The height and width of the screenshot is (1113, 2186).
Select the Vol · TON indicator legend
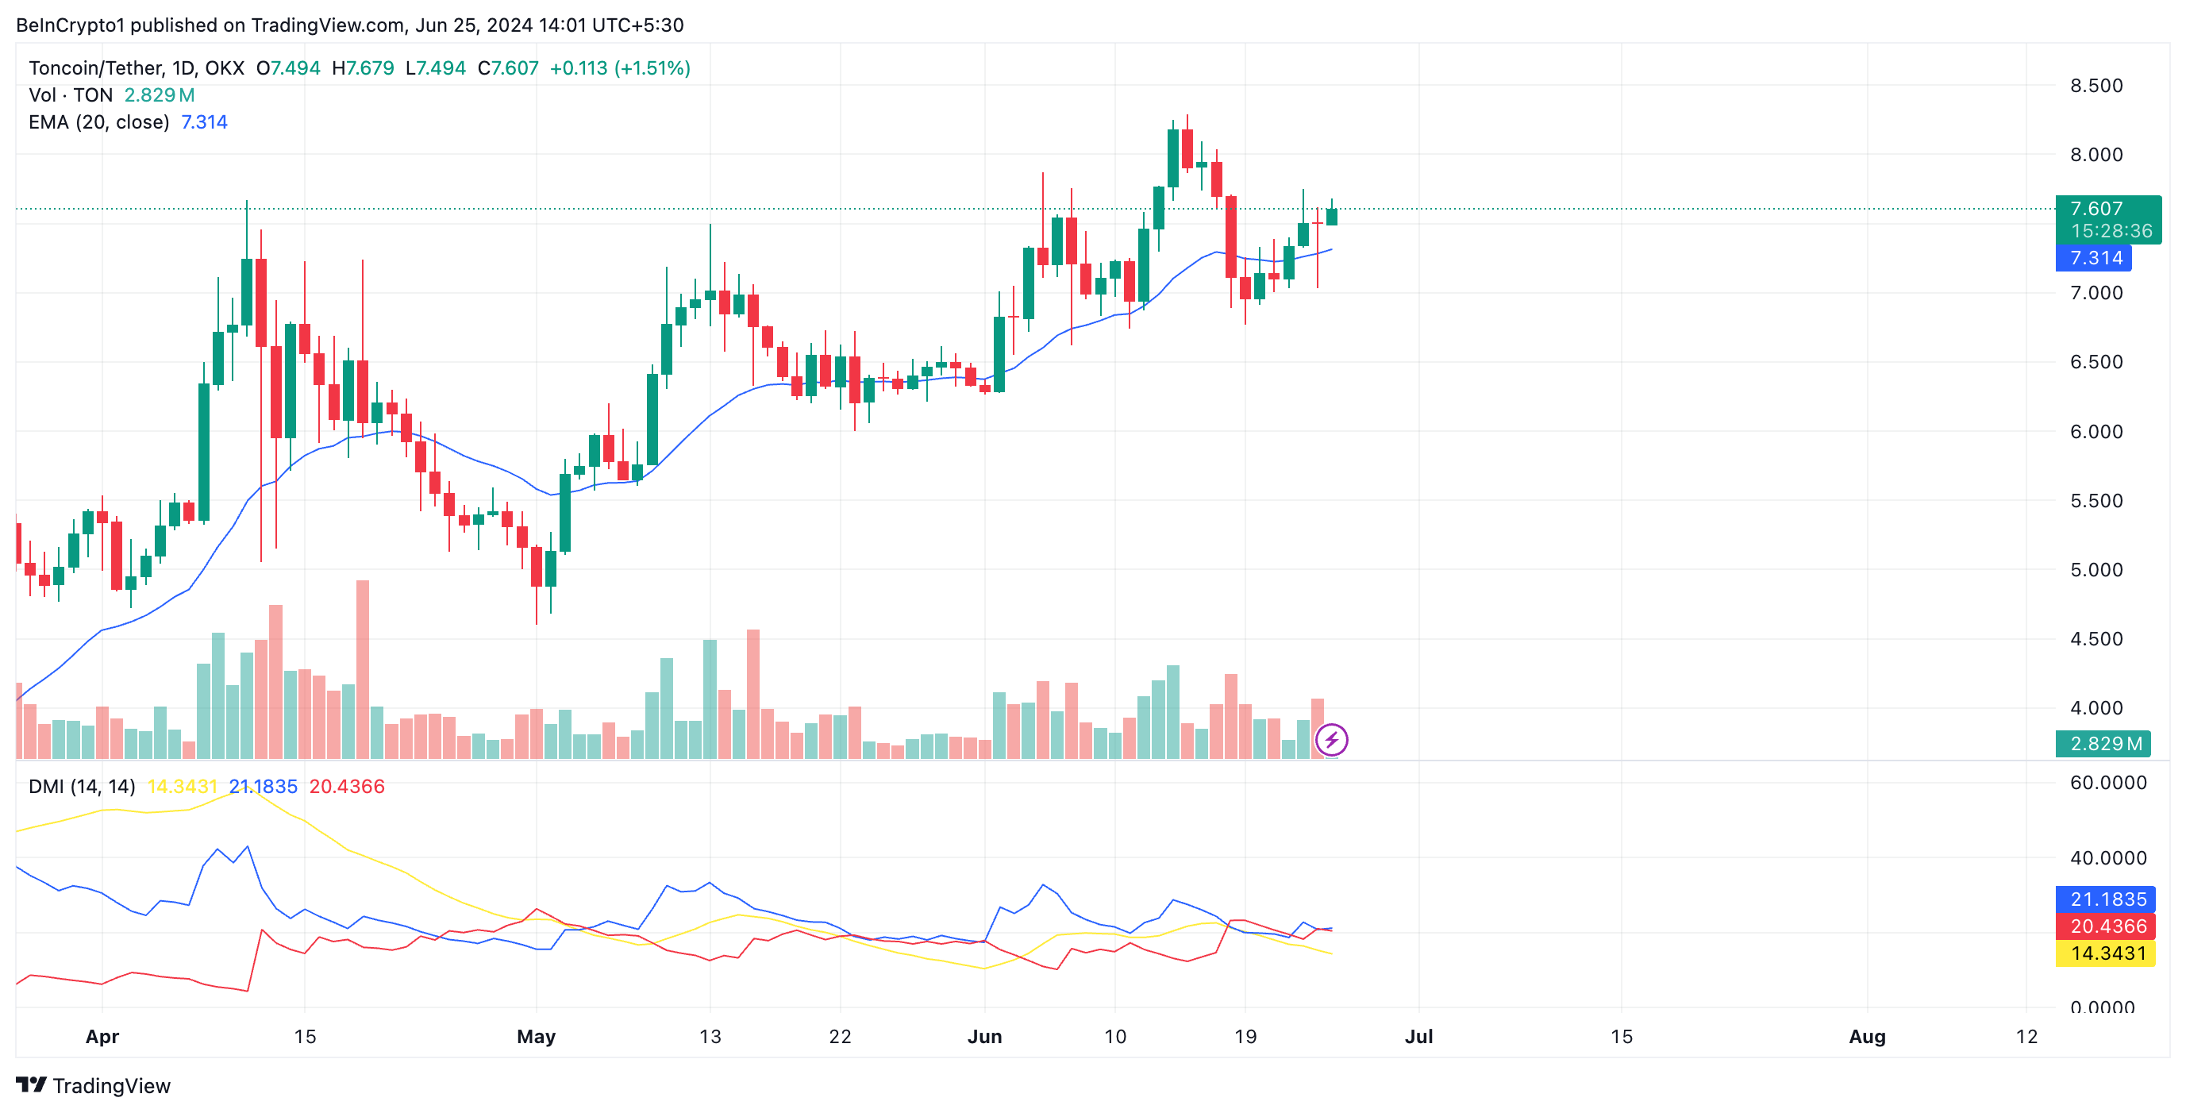(x=71, y=95)
